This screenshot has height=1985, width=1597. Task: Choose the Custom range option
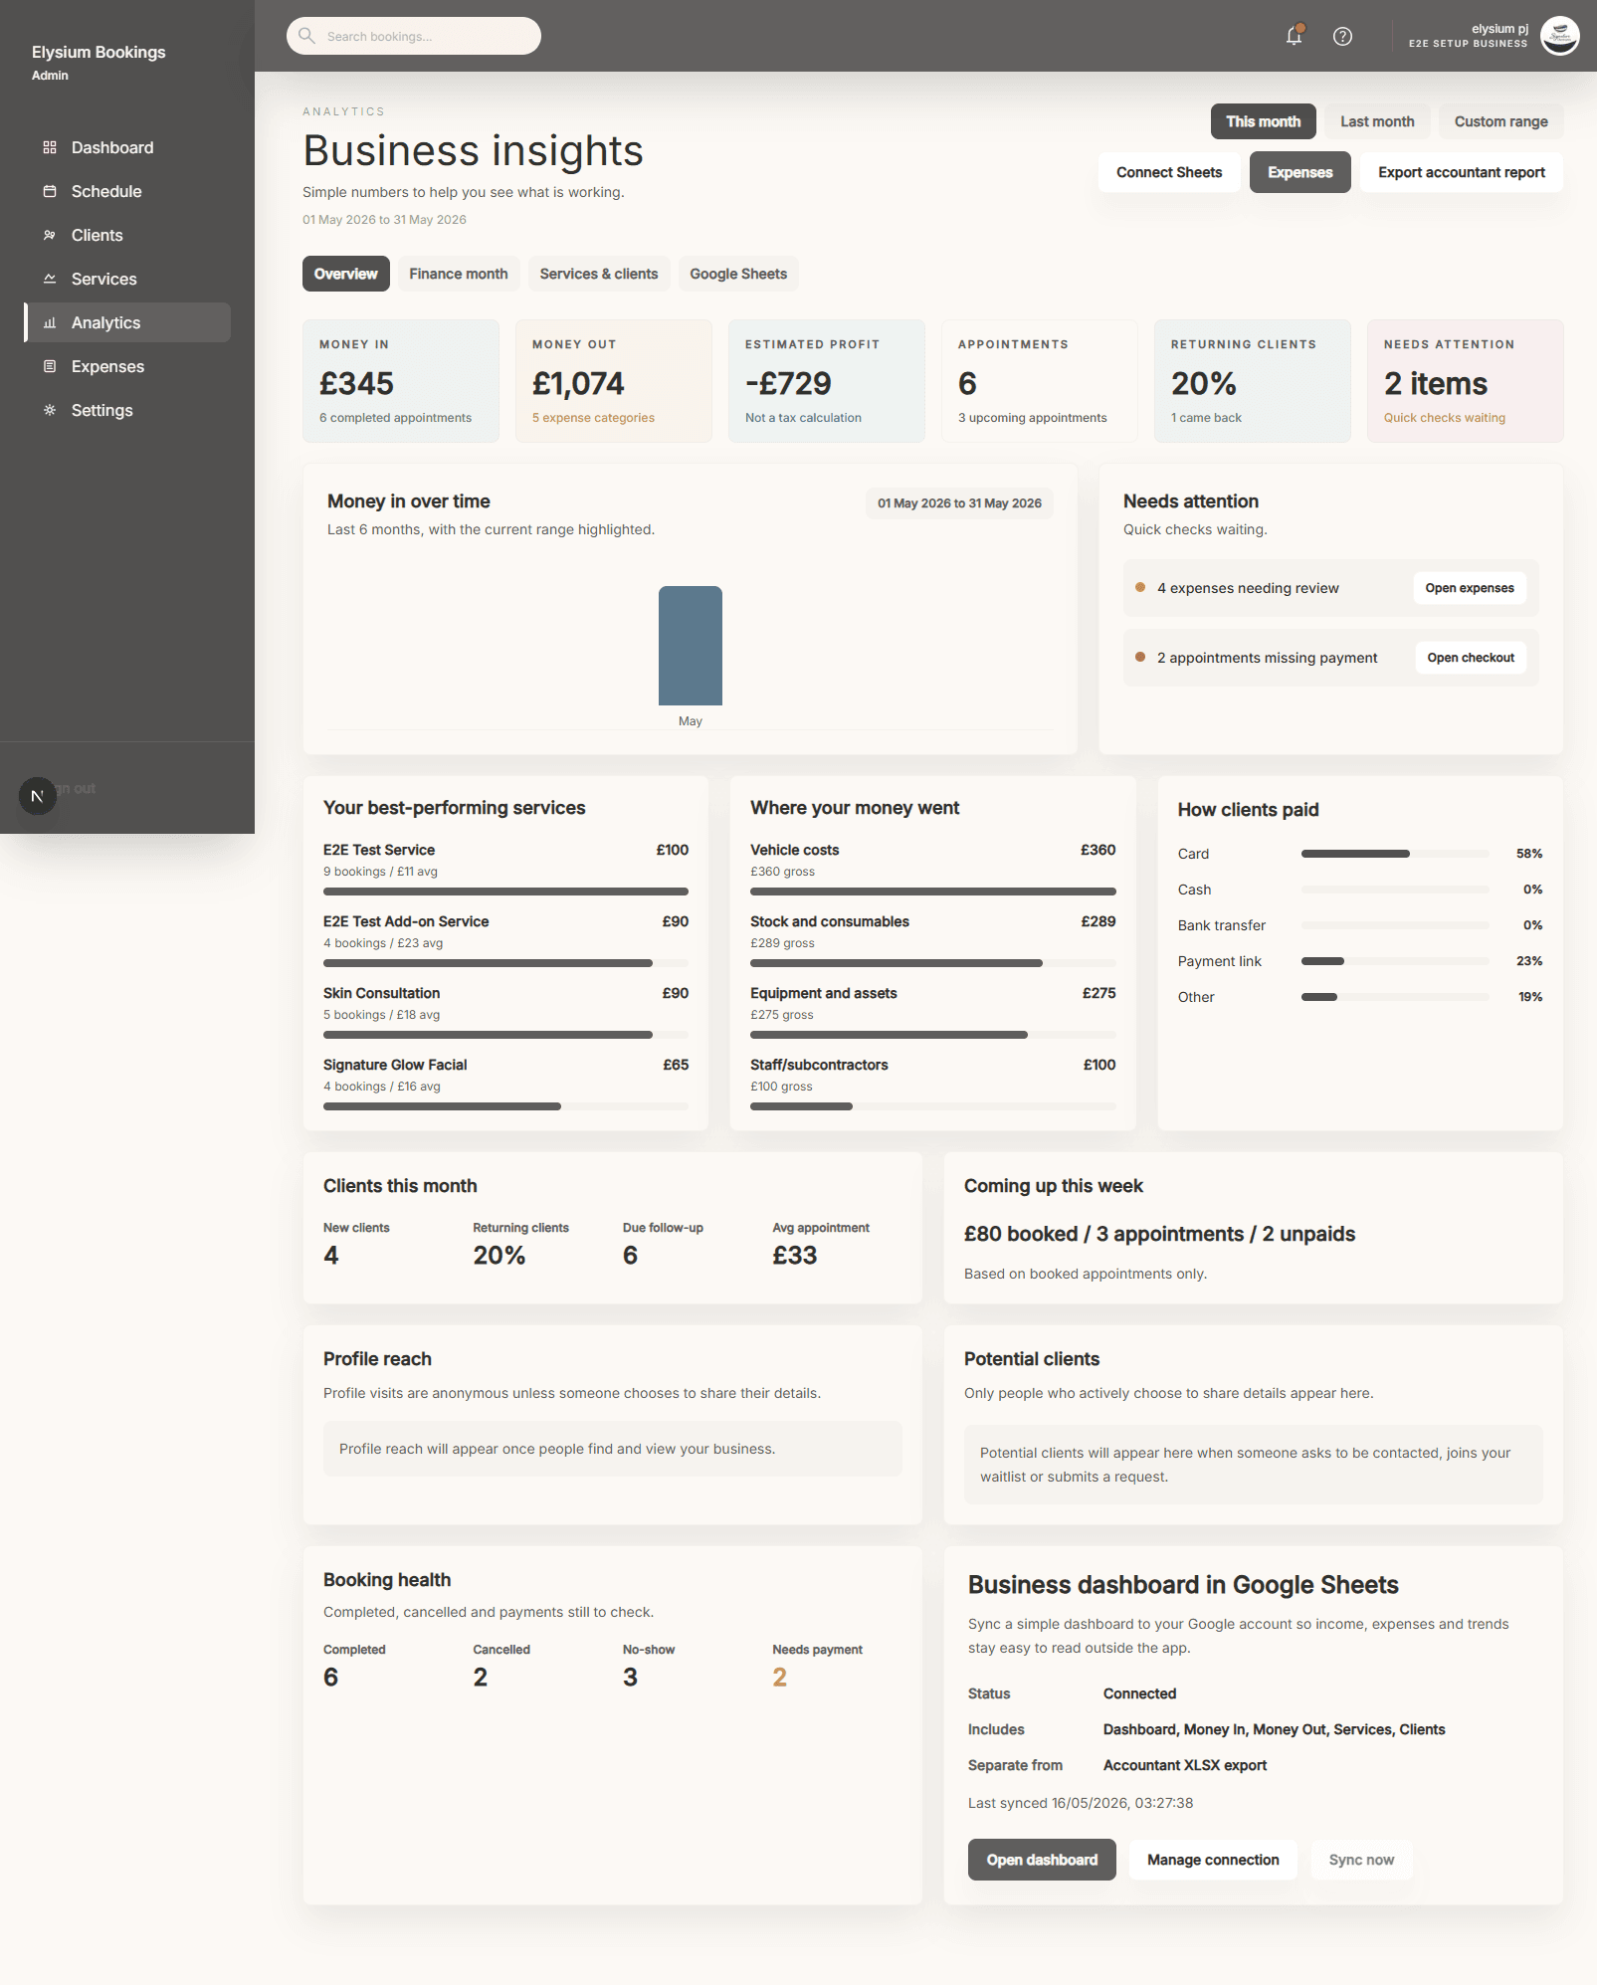click(1500, 121)
